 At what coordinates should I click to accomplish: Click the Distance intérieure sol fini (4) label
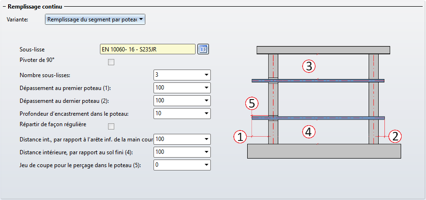tap(76, 152)
